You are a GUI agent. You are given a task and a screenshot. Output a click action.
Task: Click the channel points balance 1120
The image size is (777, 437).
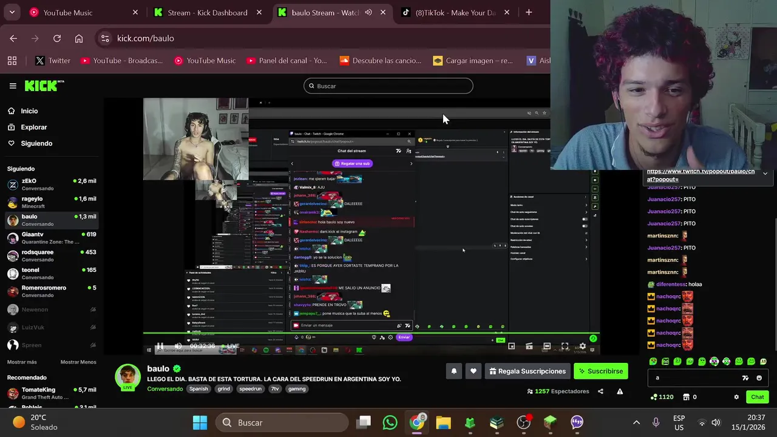[662, 397]
